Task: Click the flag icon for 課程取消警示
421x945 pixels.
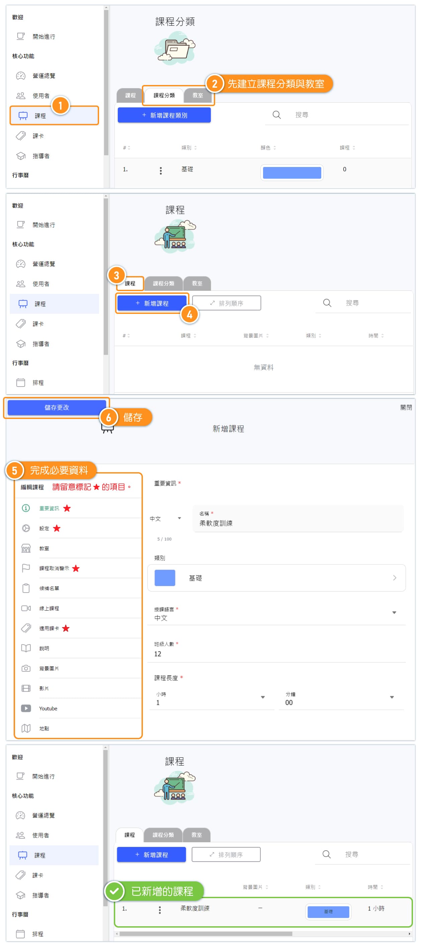Action: click(x=26, y=568)
